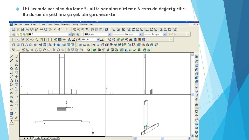
Task: Toggle layer 0 freeze sun icon
Action: (x=21, y=34)
